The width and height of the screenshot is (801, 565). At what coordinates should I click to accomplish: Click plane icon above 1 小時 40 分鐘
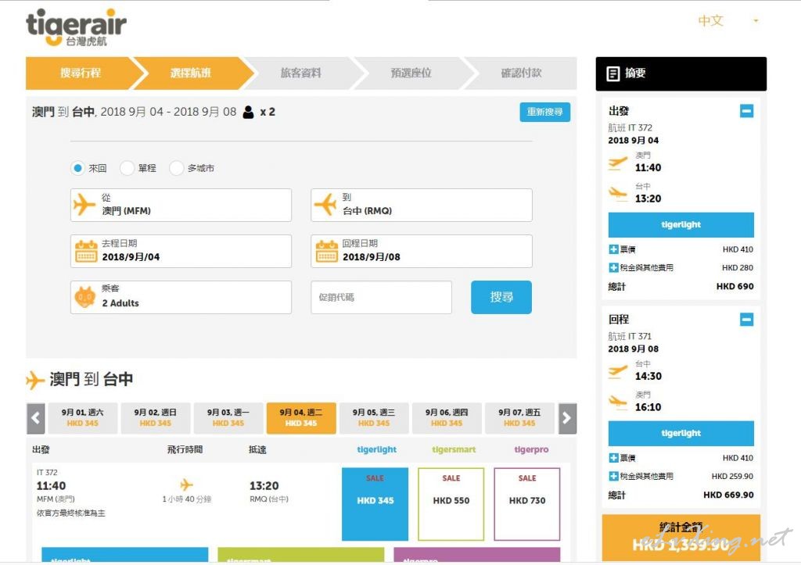tap(186, 485)
